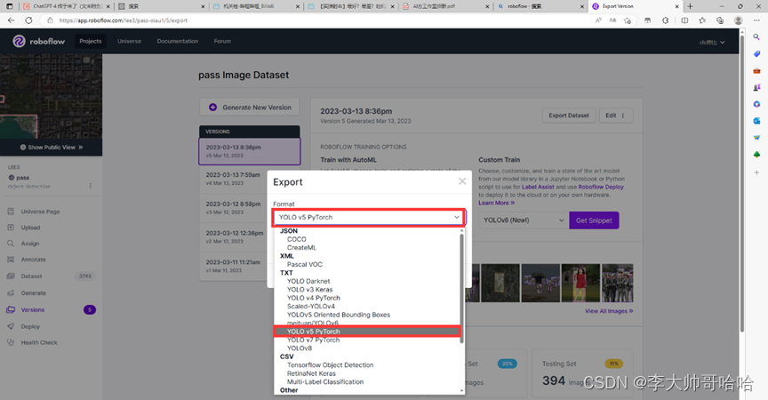This screenshot has width=768, height=400.
Task: Select COCO format option
Action: point(296,239)
